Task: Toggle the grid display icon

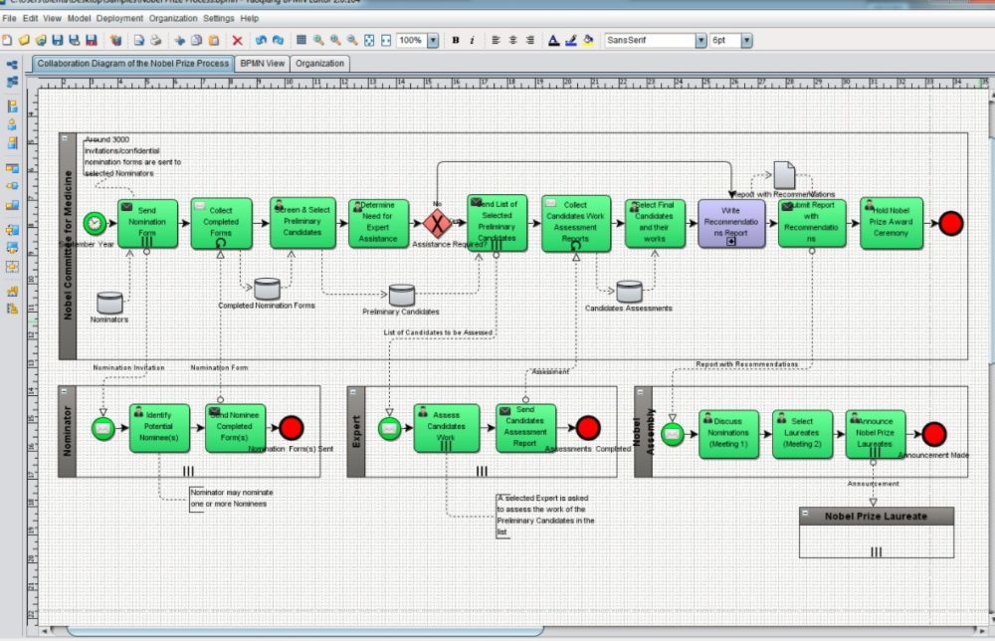Action: tap(301, 41)
